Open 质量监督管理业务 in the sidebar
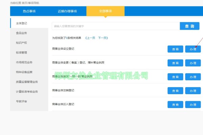Viewport: 203px width, 135px height. [x=29, y=82]
